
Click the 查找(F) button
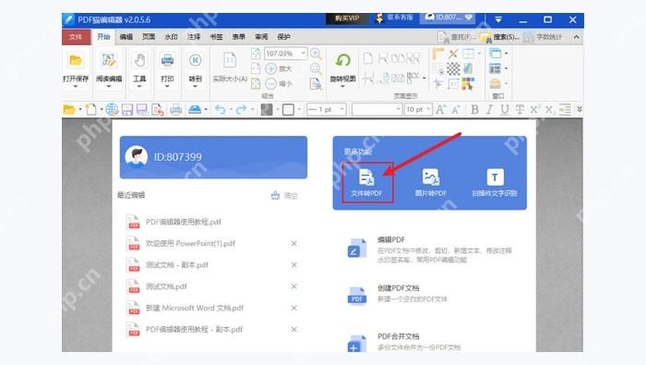point(456,37)
